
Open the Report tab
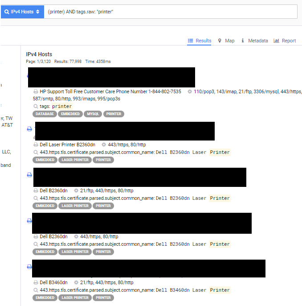285,41
